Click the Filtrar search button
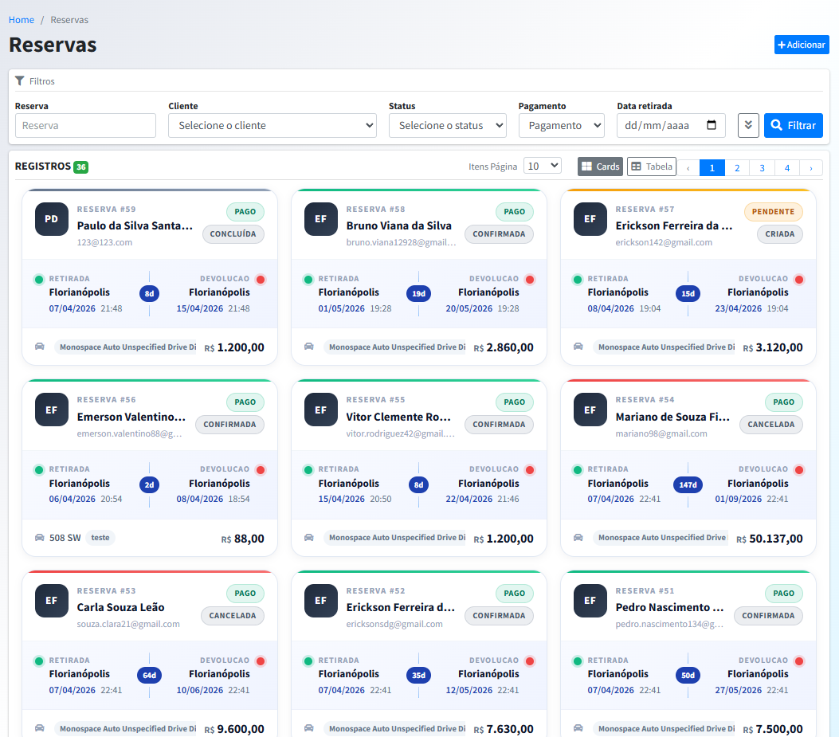 coord(793,125)
